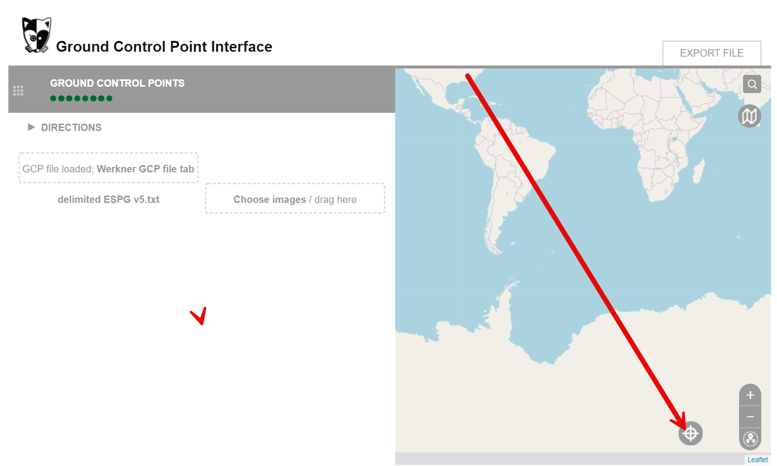Click the grid handle beside GROUND CONTROL POINTS
Viewport: 777px width, 466px height.
[x=18, y=90]
